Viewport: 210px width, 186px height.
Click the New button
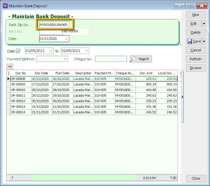(x=196, y=15)
